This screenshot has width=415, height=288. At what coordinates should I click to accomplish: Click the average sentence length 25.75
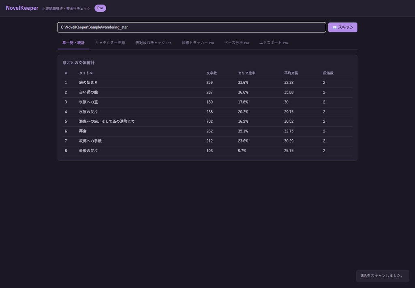click(289, 151)
